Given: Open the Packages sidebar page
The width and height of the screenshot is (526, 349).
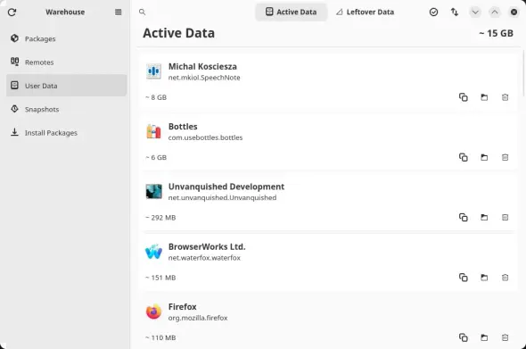Looking at the screenshot, I should pyautogui.click(x=67, y=38).
